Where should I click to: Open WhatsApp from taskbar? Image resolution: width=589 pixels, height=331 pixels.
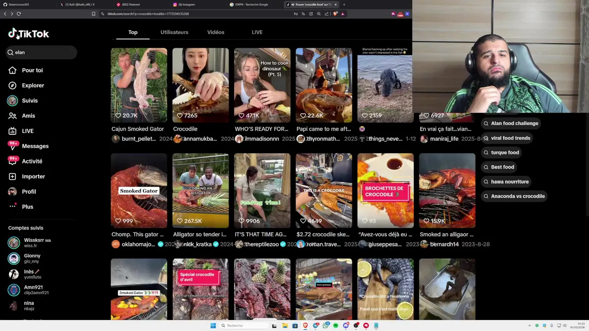[x=326, y=325]
